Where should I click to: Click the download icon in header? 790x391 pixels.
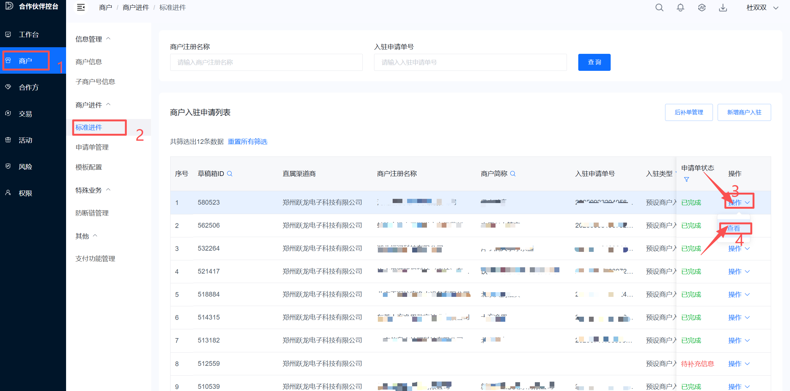[723, 8]
